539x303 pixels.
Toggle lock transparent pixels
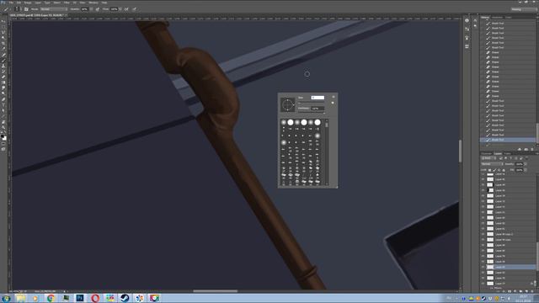[x=489, y=170]
